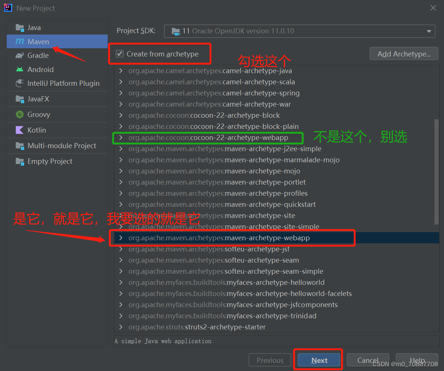Select myfaces-archetype-helloworld-facelets row
Viewport: 444px width, 371px height.
pos(277,293)
